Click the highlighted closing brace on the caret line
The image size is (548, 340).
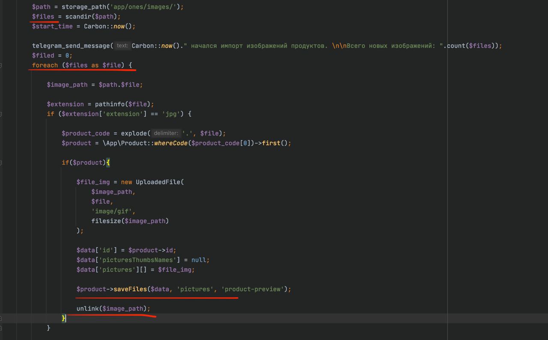pyautogui.click(x=64, y=318)
